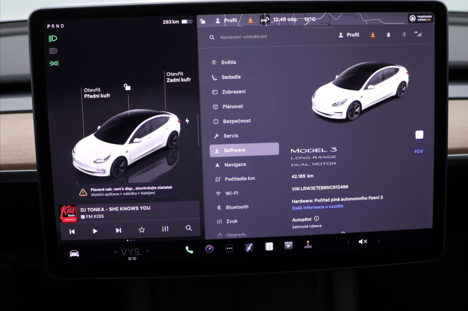The image size is (468, 311).
Task: Tap Otevřít Přední kufr
Action: [97, 93]
